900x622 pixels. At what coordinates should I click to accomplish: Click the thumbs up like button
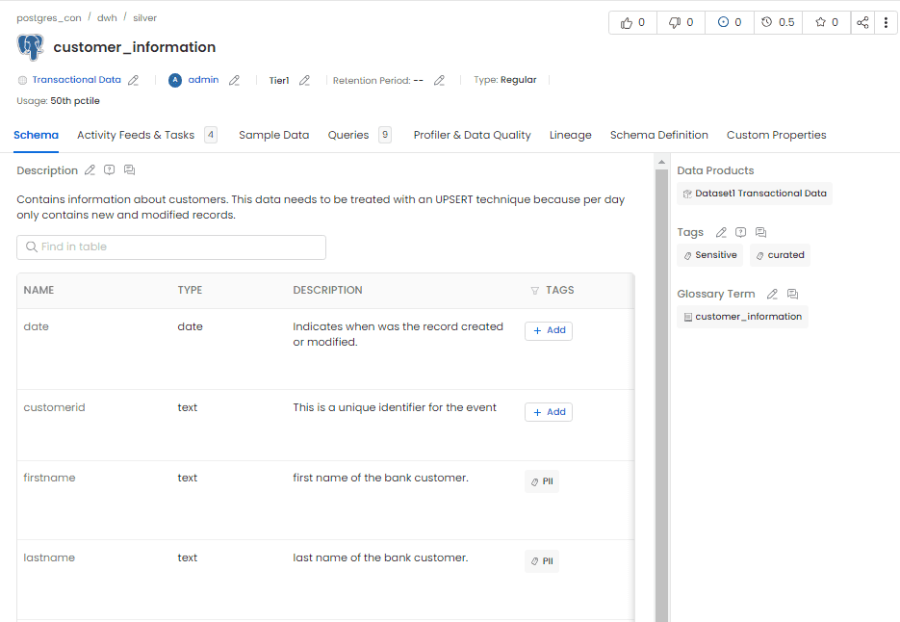(632, 22)
